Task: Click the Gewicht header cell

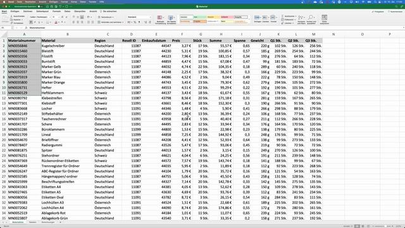Action: [260, 41]
